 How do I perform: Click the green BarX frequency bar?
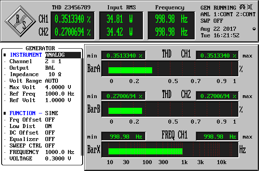pos(145,151)
